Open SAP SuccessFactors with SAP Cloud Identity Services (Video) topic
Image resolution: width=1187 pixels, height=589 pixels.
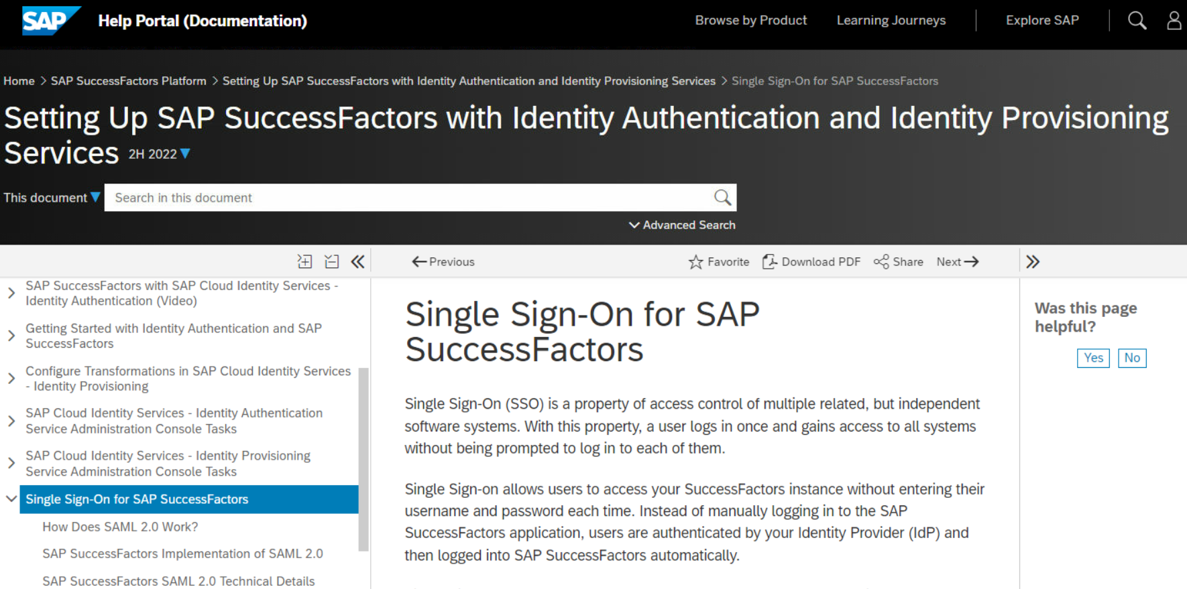point(182,293)
